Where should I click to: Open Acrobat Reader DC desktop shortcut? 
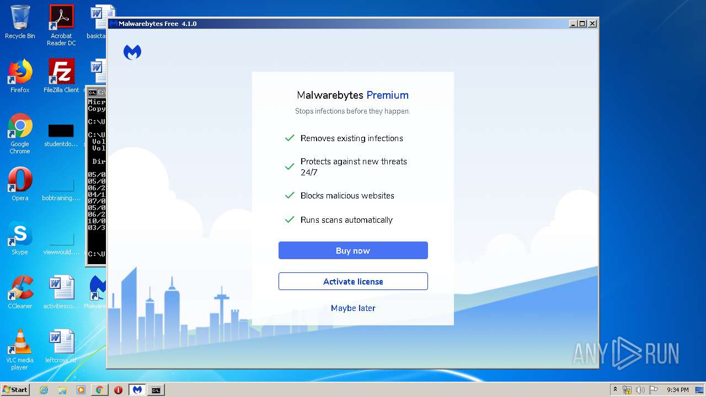tap(61, 25)
